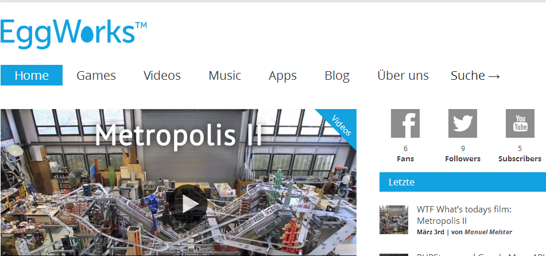
Task: Click the EggWorks logo
Action: click(73, 33)
